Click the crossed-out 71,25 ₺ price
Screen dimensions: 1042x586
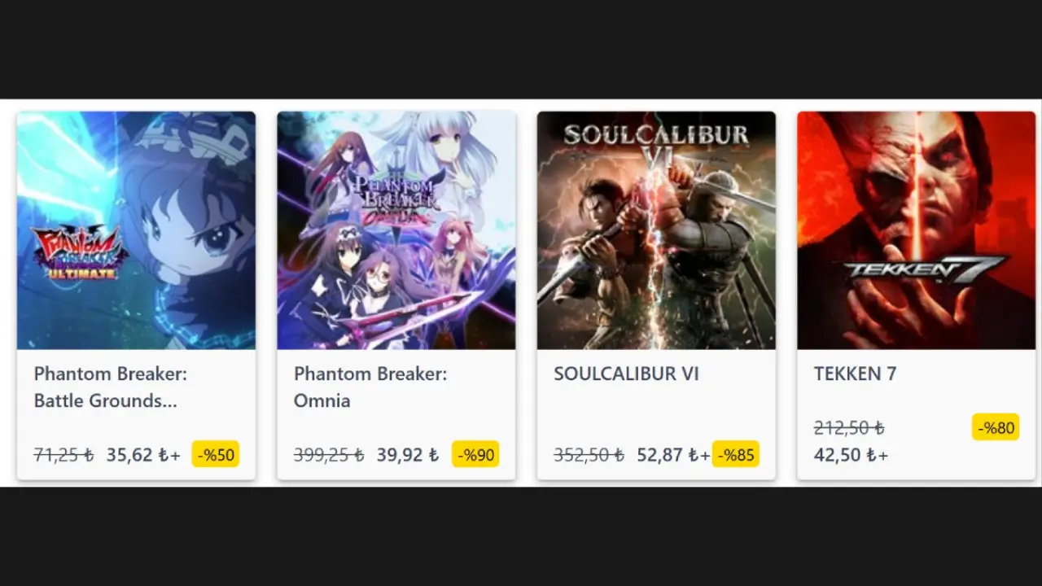[64, 454]
